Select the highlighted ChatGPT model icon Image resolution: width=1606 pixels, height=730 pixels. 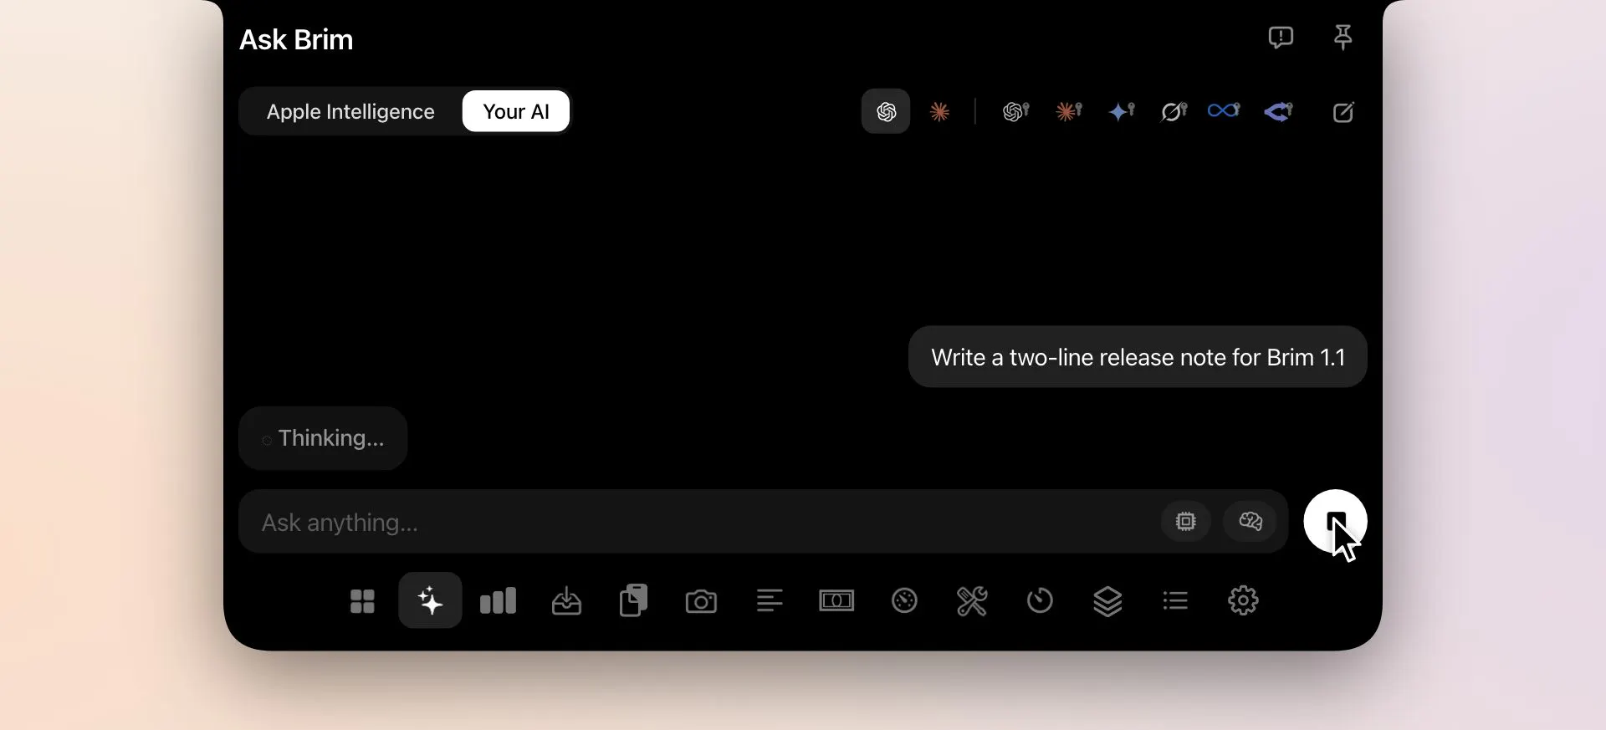pos(886,111)
